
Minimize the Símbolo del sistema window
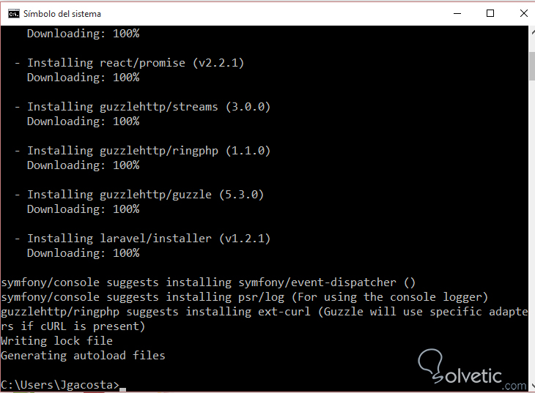coord(457,13)
